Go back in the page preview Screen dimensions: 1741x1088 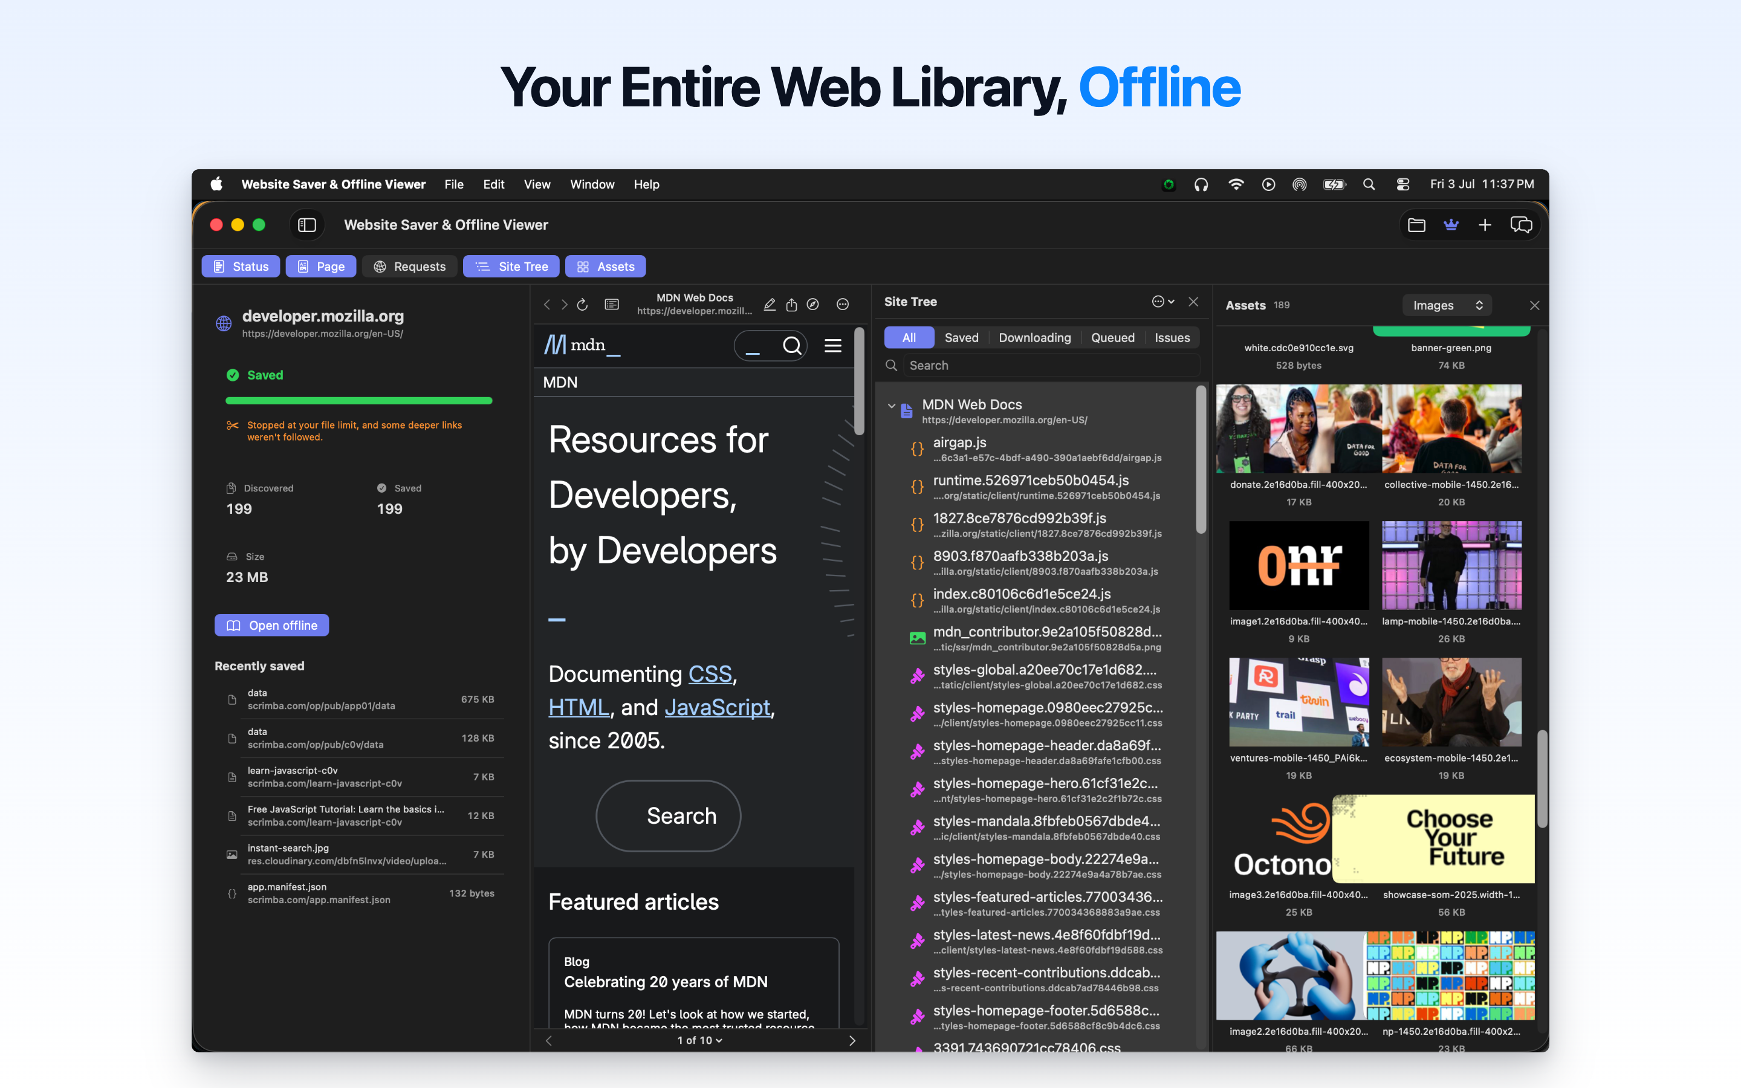(x=546, y=305)
